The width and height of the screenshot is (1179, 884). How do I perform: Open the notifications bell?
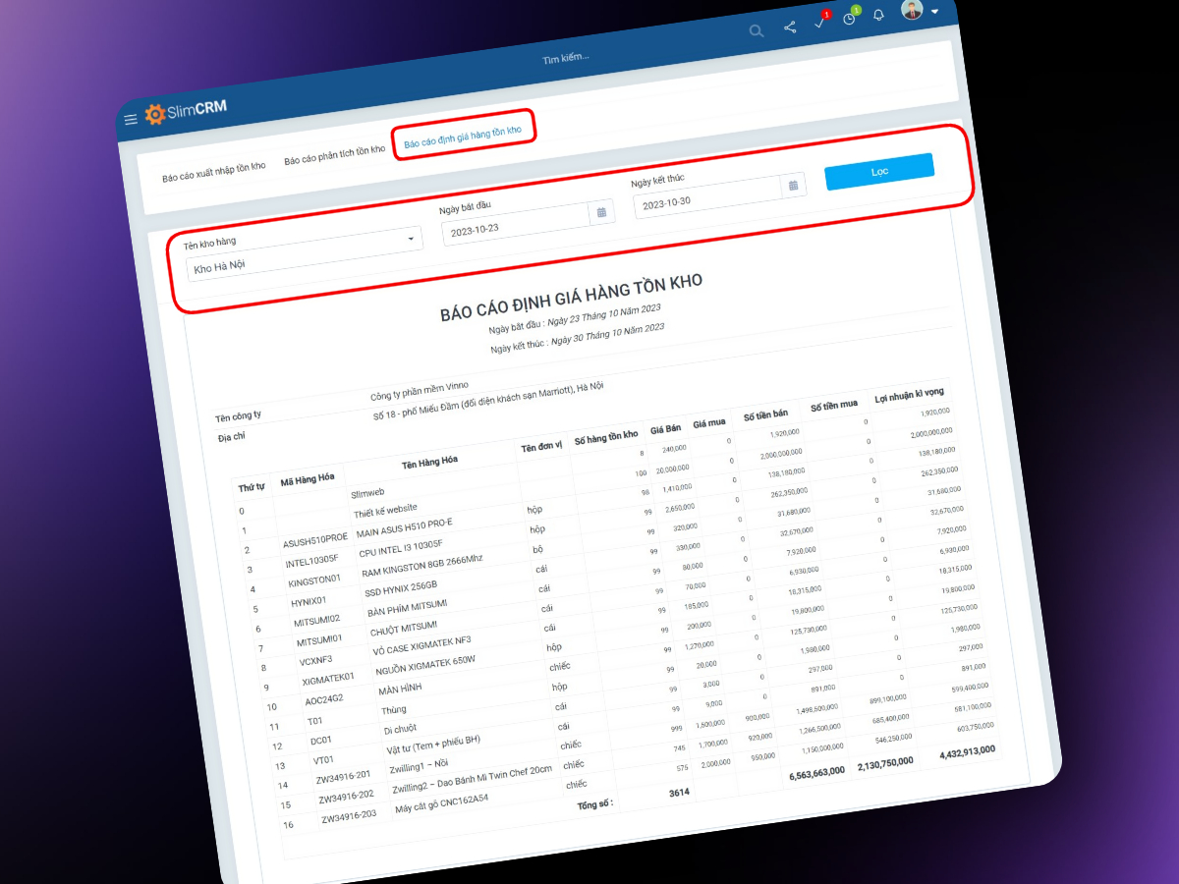click(878, 15)
